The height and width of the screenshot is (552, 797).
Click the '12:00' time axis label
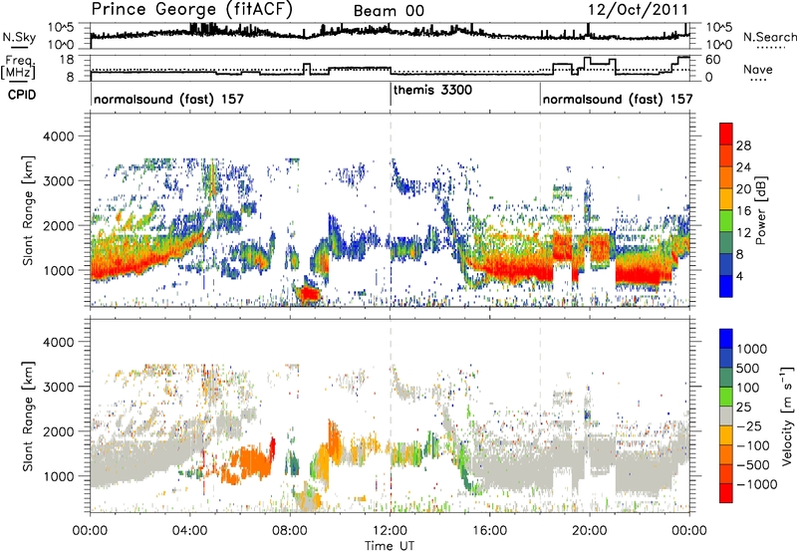click(391, 531)
